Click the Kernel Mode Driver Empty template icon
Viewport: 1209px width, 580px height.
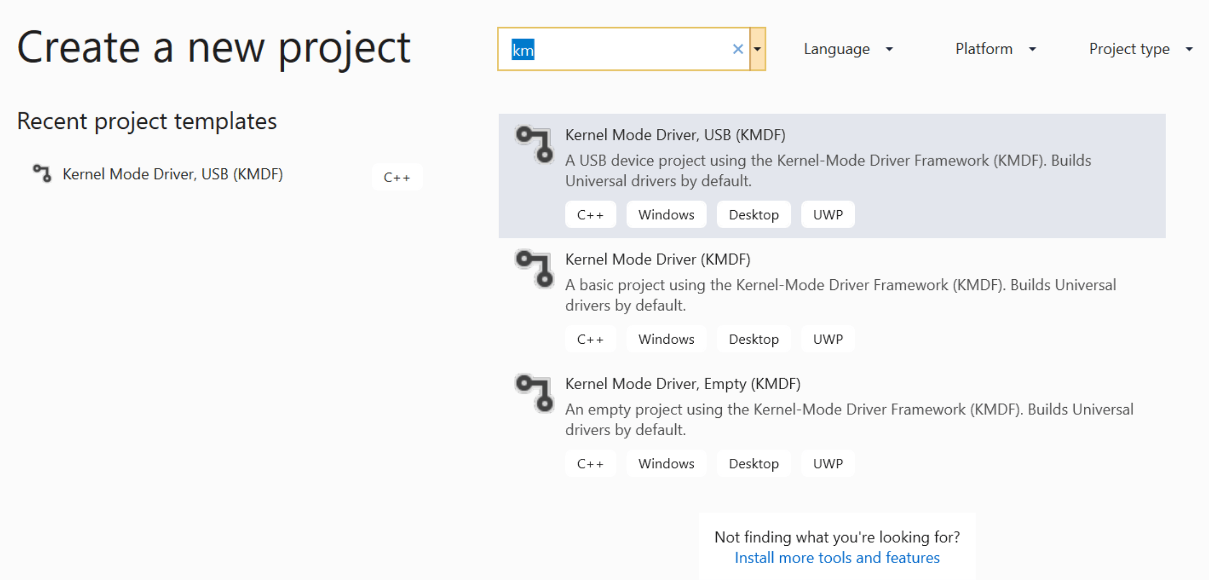coord(535,393)
